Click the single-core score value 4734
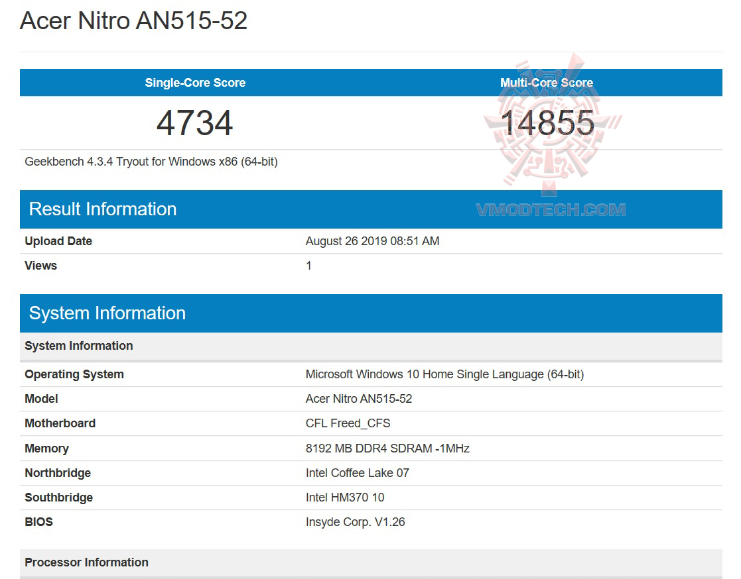This screenshot has height=579, width=741. point(194,123)
